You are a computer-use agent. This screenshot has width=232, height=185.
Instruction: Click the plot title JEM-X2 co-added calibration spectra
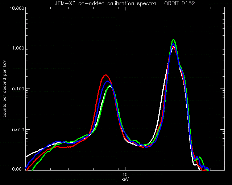click(105, 3)
